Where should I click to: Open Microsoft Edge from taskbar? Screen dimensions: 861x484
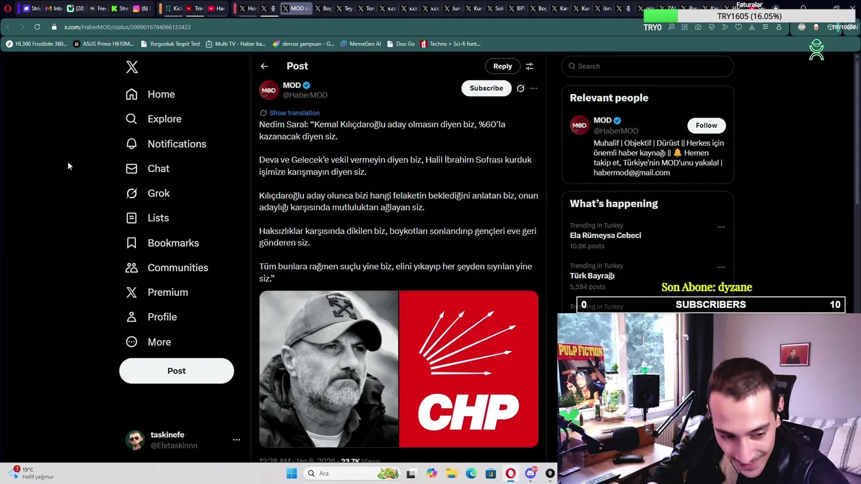(x=471, y=473)
